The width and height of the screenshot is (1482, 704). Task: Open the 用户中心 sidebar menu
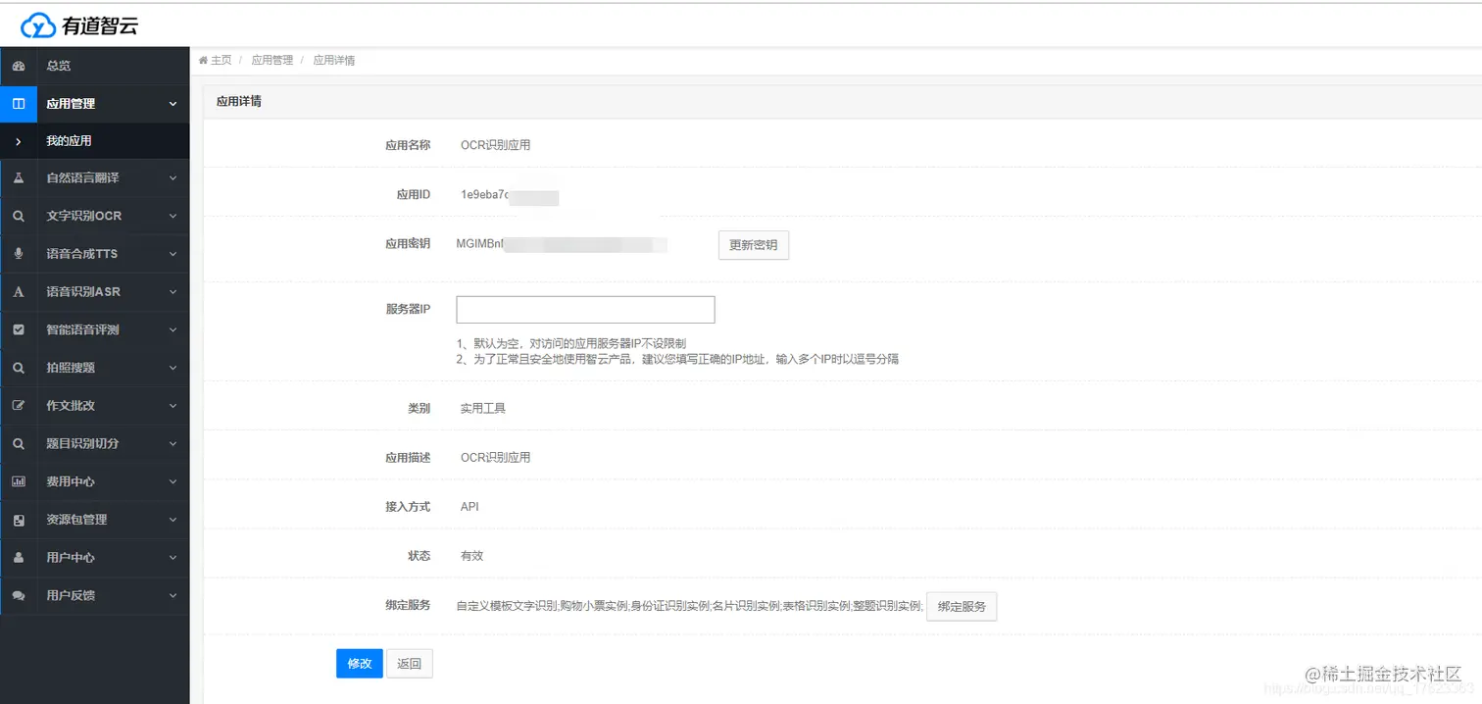pos(94,558)
